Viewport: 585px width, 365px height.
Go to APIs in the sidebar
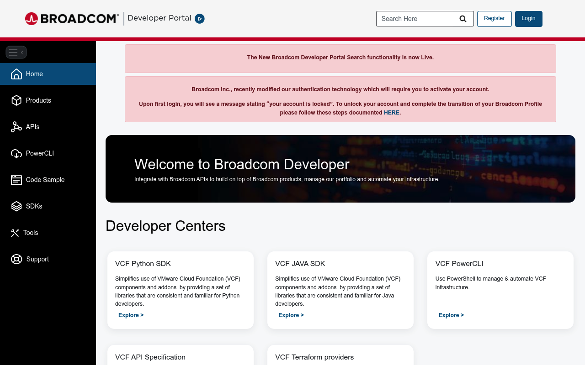[x=48, y=127]
